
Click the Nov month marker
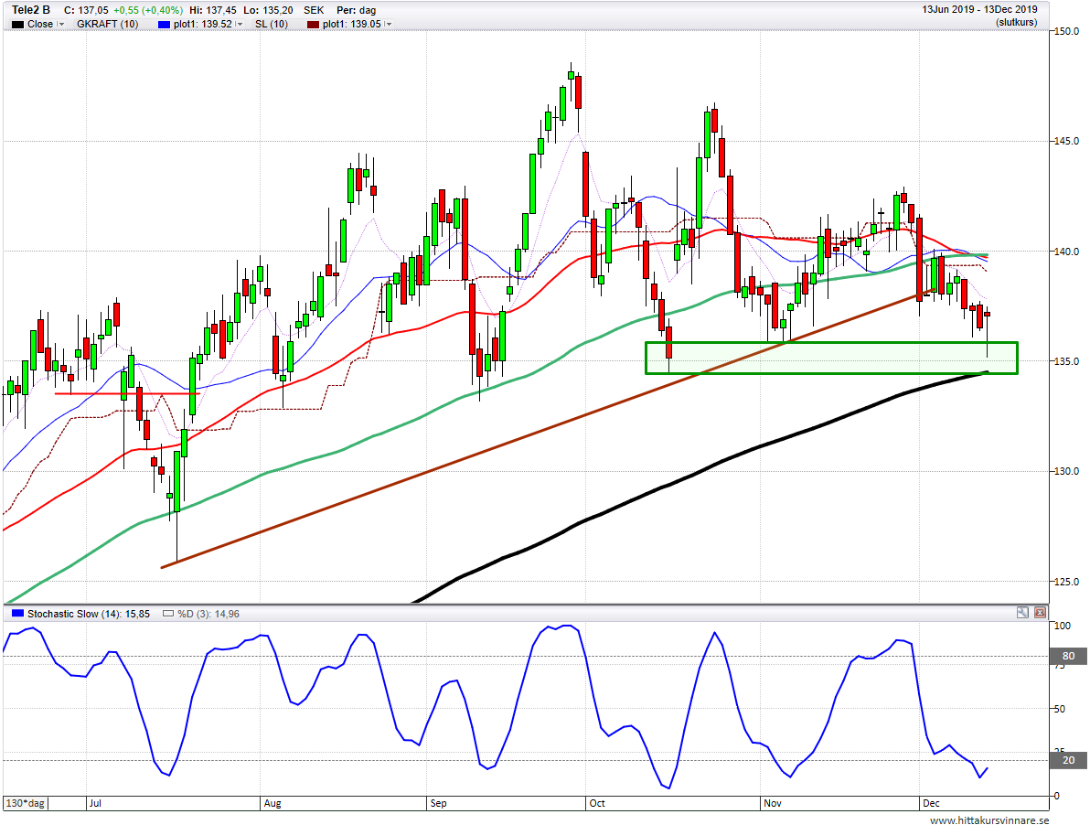(773, 803)
